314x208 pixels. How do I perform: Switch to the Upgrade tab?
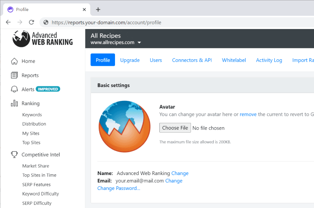(x=130, y=60)
